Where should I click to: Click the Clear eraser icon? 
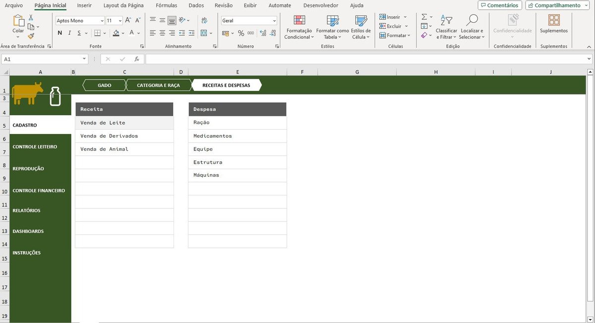pyautogui.click(x=424, y=36)
